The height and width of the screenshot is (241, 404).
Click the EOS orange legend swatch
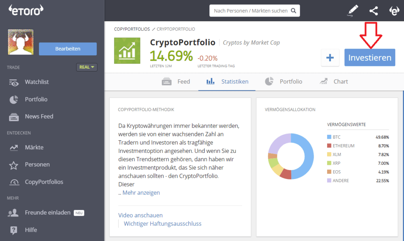coord(329,172)
